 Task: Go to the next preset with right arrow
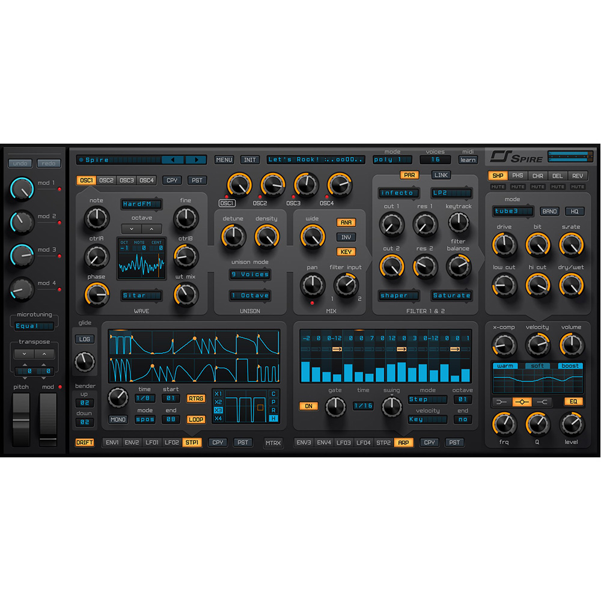(196, 159)
